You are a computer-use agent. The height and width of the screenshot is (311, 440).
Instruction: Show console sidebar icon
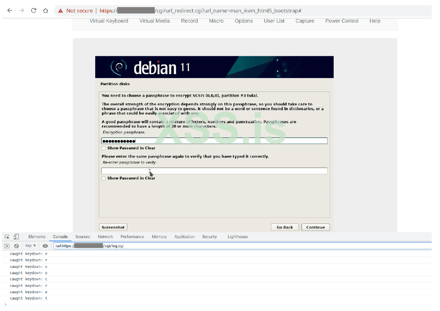7,246
